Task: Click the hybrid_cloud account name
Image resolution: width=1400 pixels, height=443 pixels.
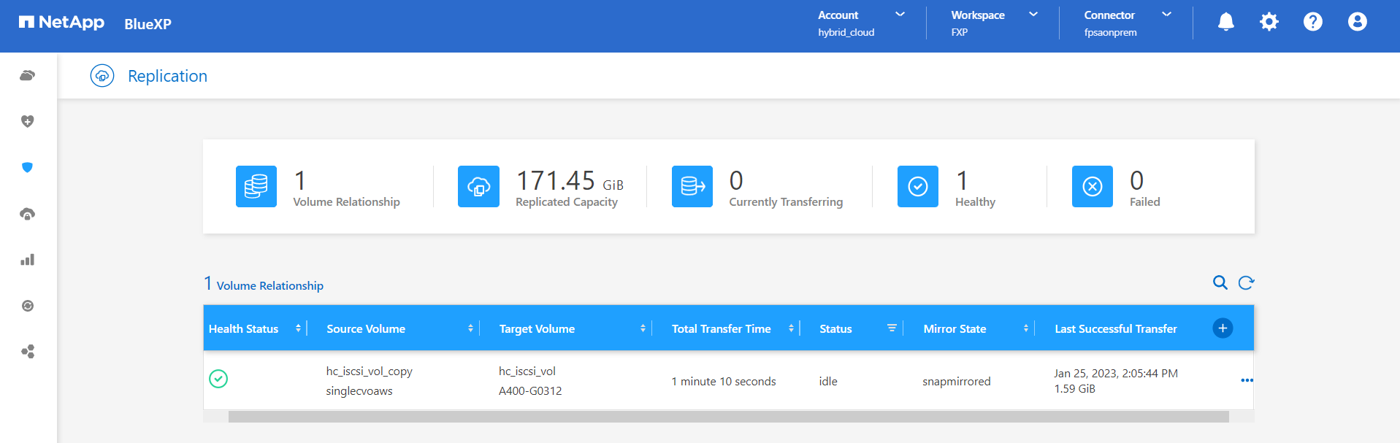Action: 846,33
